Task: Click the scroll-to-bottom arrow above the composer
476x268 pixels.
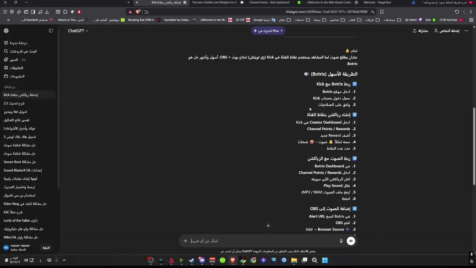Action: coord(268,225)
